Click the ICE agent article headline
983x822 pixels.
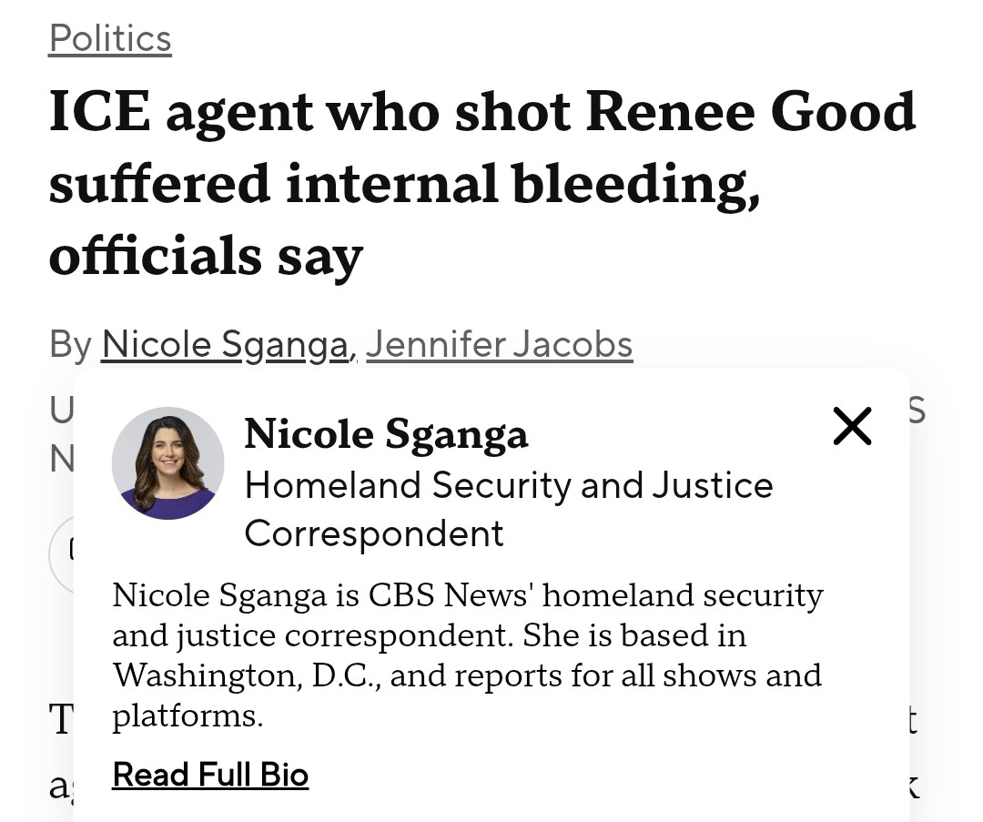481,183
